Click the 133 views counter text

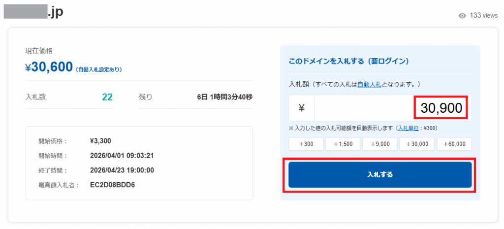click(x=483, y=16)
